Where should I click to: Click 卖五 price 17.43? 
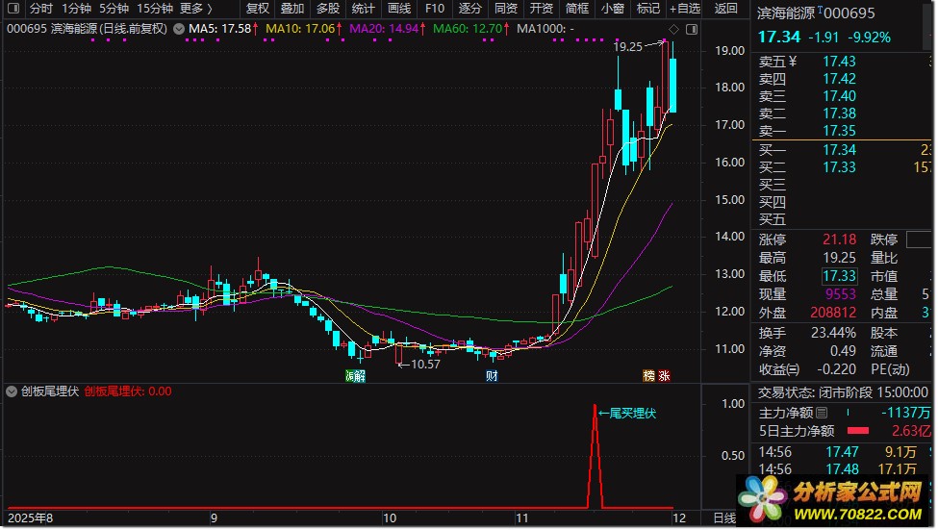coord(839,61)
